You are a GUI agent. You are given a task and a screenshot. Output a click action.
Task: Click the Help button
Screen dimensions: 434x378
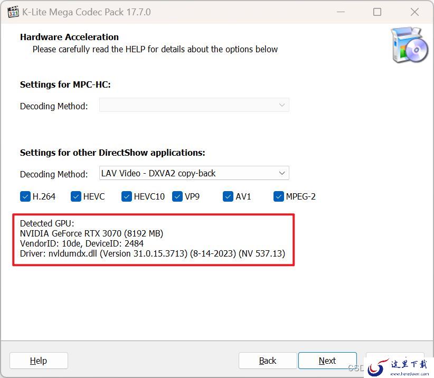39,361
